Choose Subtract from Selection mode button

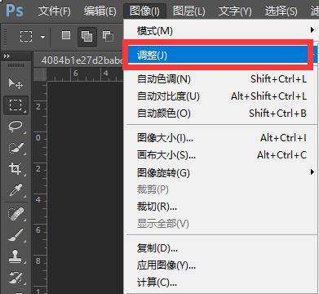click(x=108, y=36)
